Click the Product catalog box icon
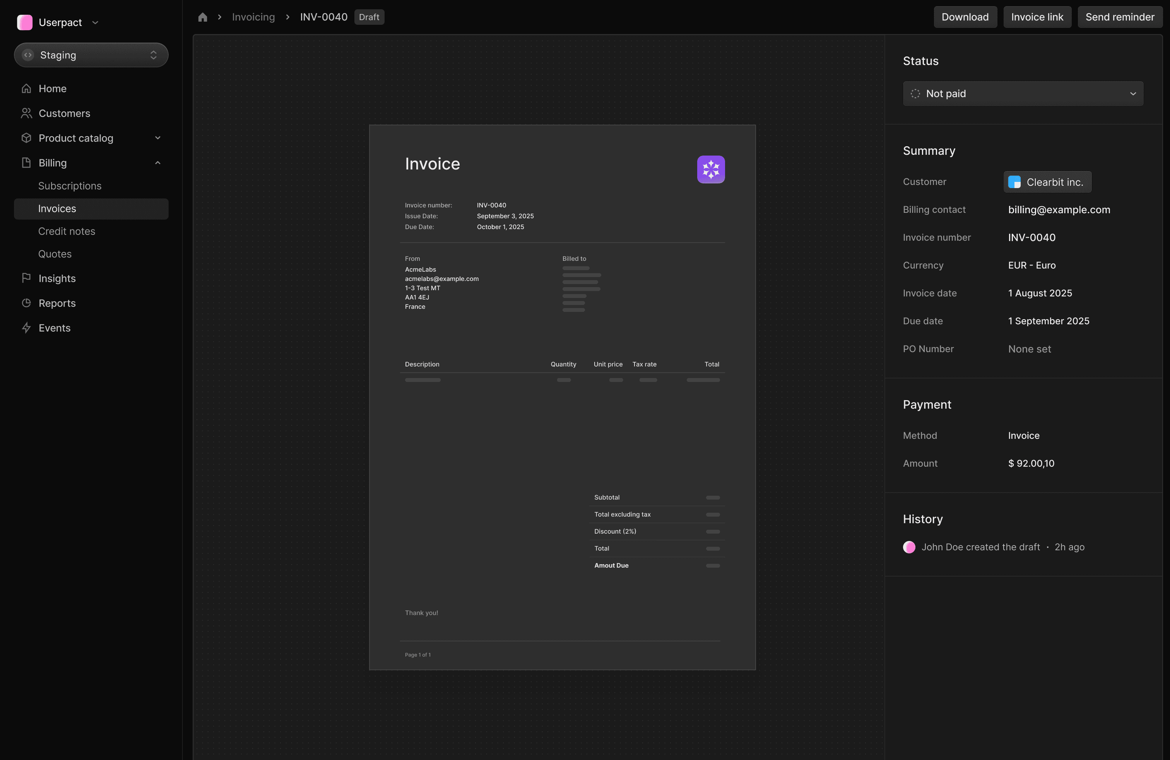1170x760 pixels. pos(27,138)
